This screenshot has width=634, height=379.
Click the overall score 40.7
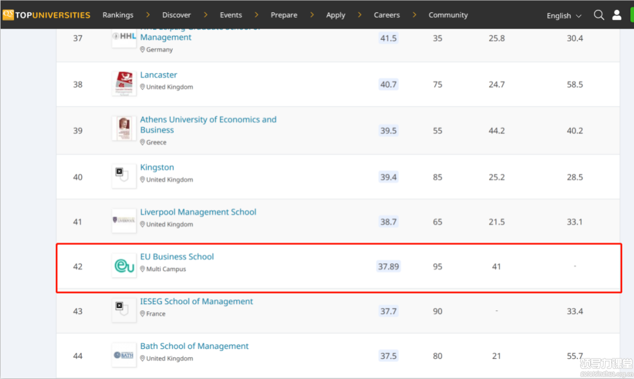389,84
